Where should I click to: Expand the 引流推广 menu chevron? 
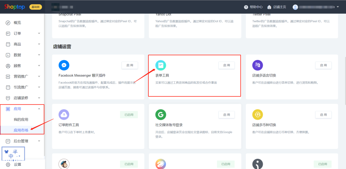39,87
